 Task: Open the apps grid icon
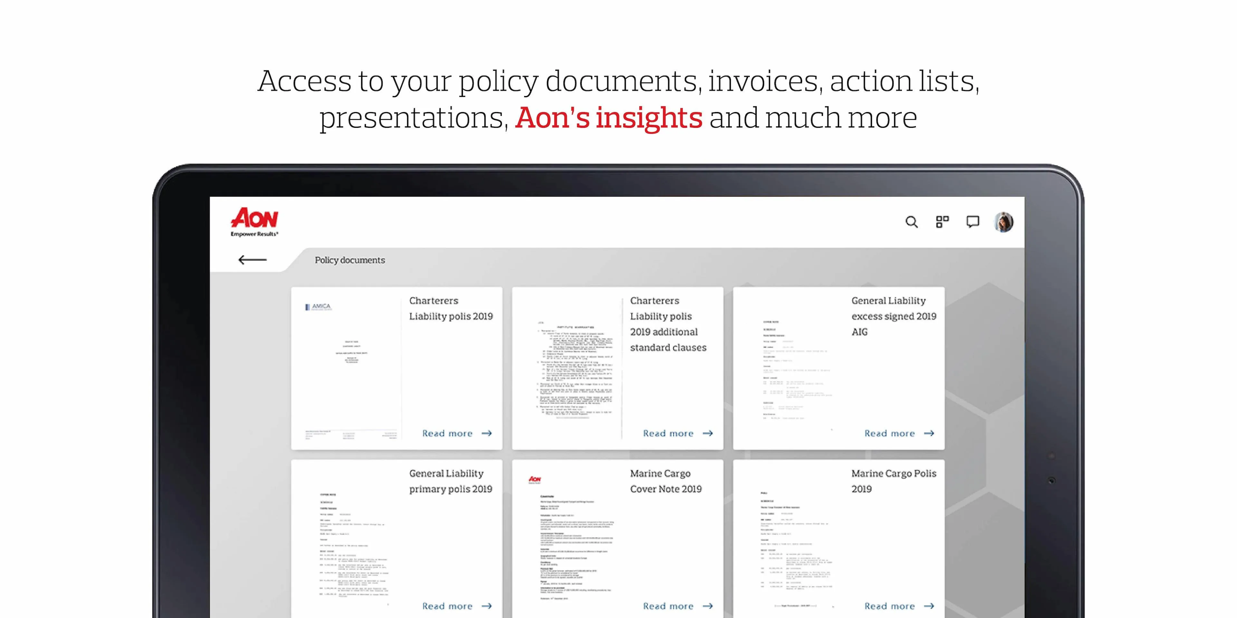pyautogui.click(x=942, y=222)
